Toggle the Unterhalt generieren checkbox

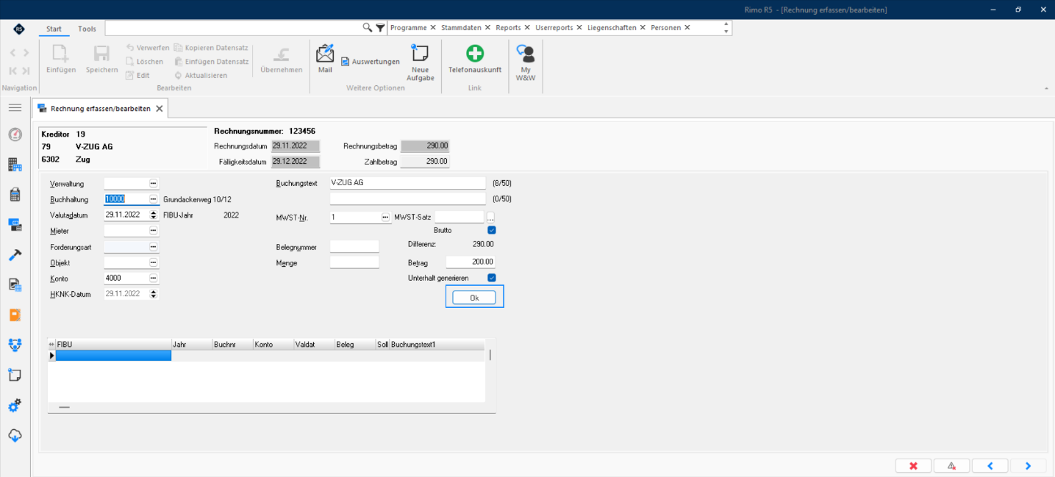pyautogui.click(x=492, y=278)
